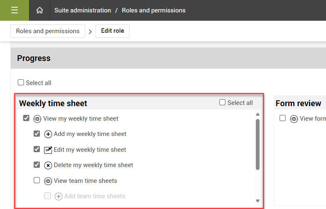Click eye icon in Form review panel
This screenshot has height=209, width=326.
[294, 119]
